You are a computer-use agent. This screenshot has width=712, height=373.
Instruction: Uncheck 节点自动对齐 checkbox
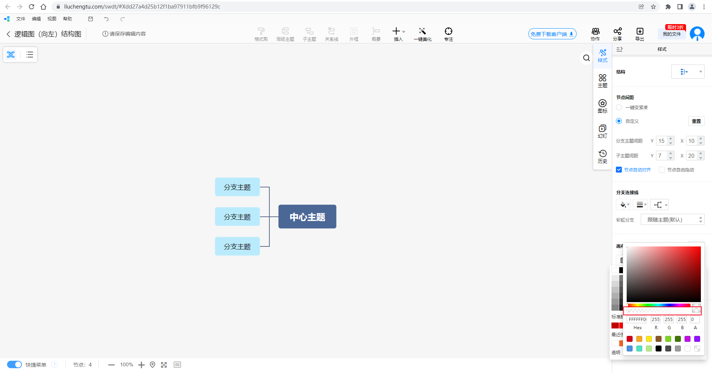pos(619,170)
